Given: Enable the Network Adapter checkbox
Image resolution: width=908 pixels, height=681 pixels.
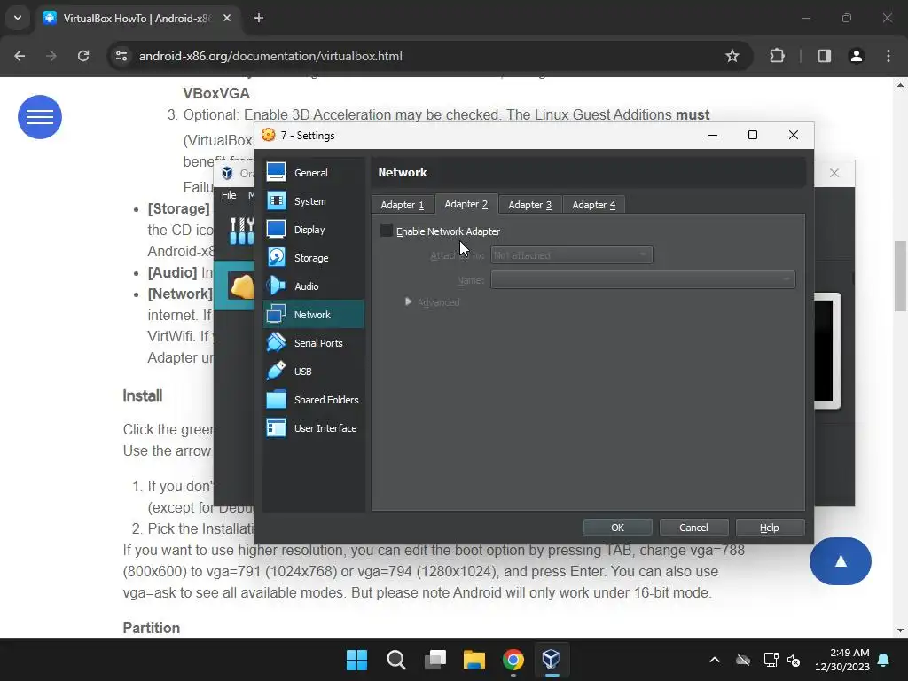Looking at the screenshot, I should (387, 231).
